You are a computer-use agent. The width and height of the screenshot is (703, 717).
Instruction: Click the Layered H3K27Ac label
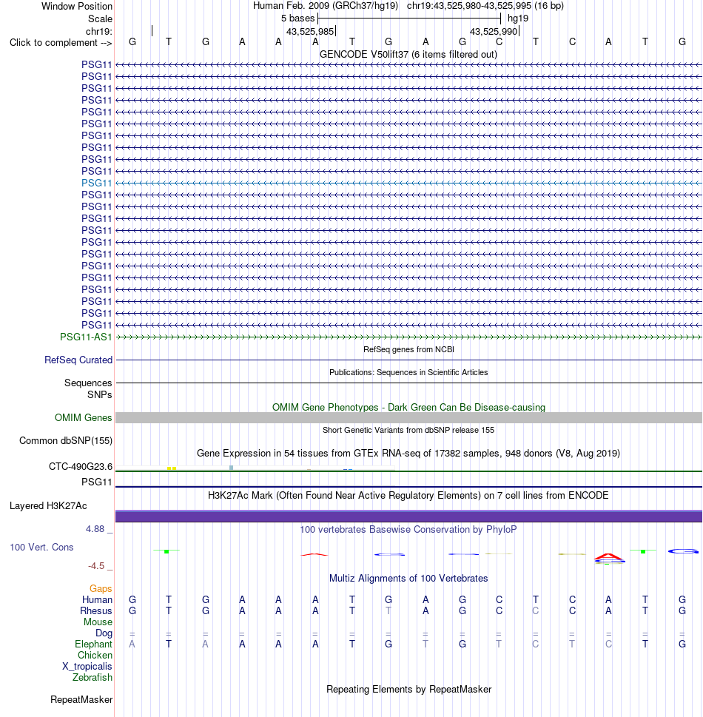(x=48, y=505)
